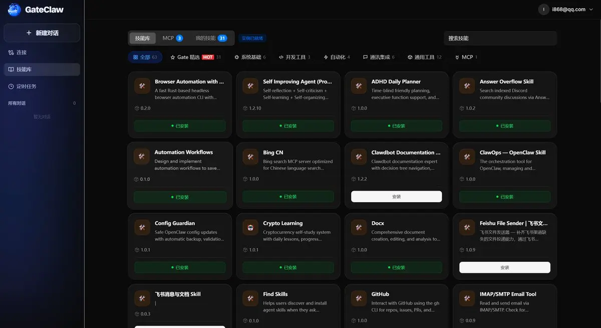
Task: Filter by MCP category with count 1
Action: click(466, 57)
